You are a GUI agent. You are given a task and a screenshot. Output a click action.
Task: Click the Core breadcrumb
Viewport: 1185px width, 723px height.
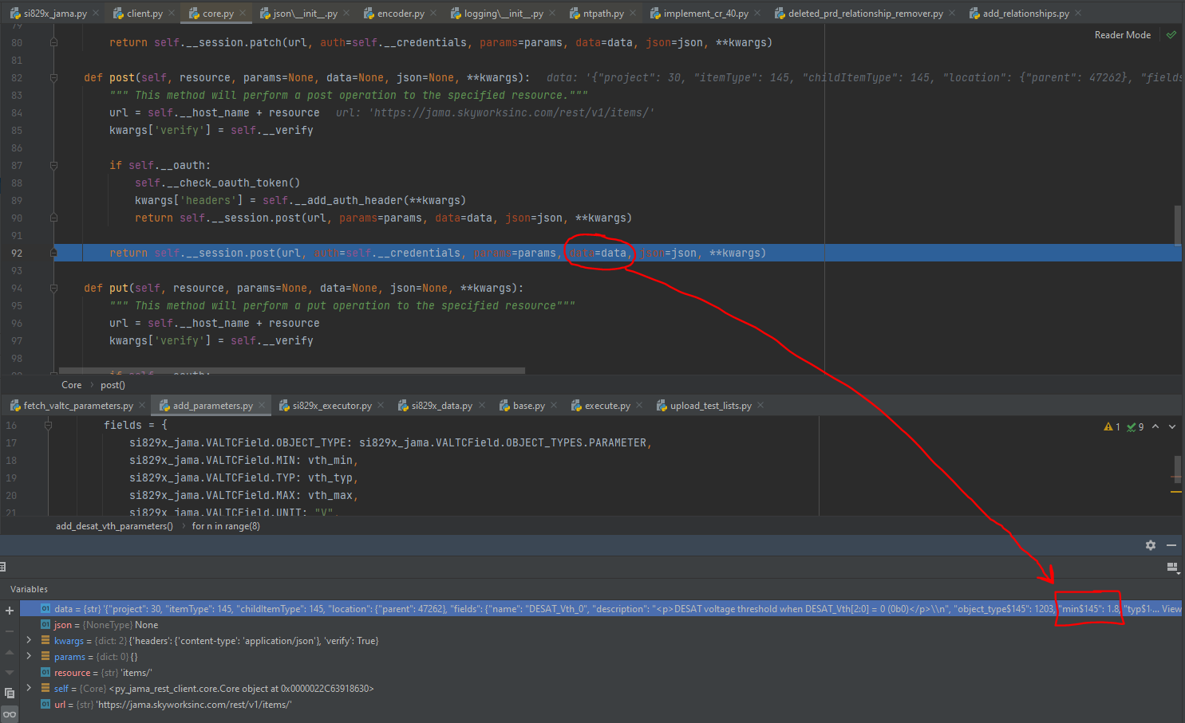(72, 385)
